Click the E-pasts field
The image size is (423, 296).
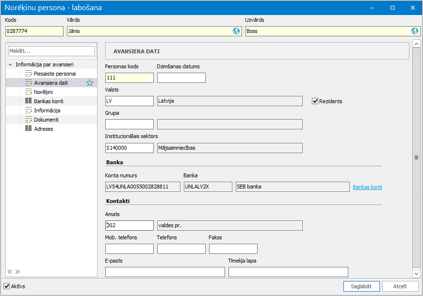pyautogui.click(x=165, y=272)
